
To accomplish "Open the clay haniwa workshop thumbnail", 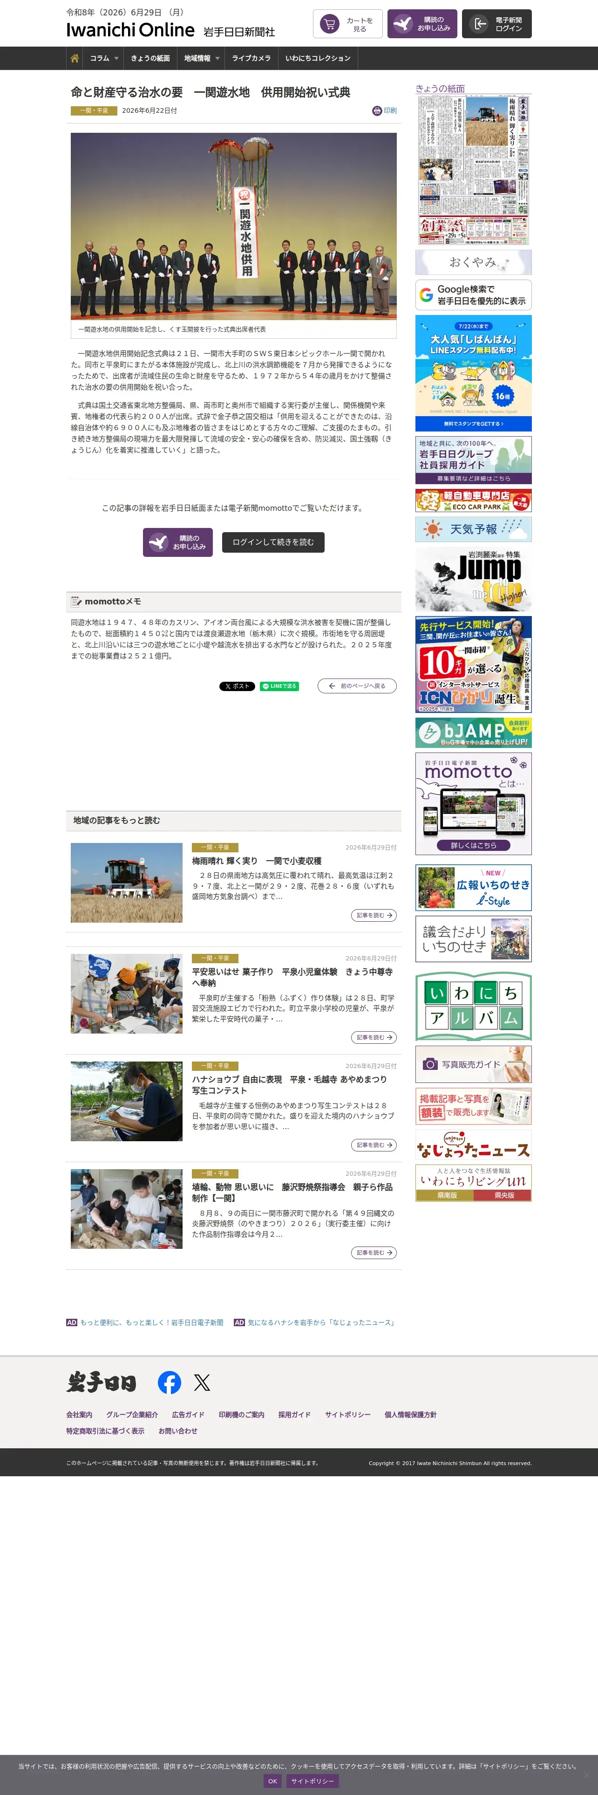I will pyautogui.click(x=127, y=1208).
